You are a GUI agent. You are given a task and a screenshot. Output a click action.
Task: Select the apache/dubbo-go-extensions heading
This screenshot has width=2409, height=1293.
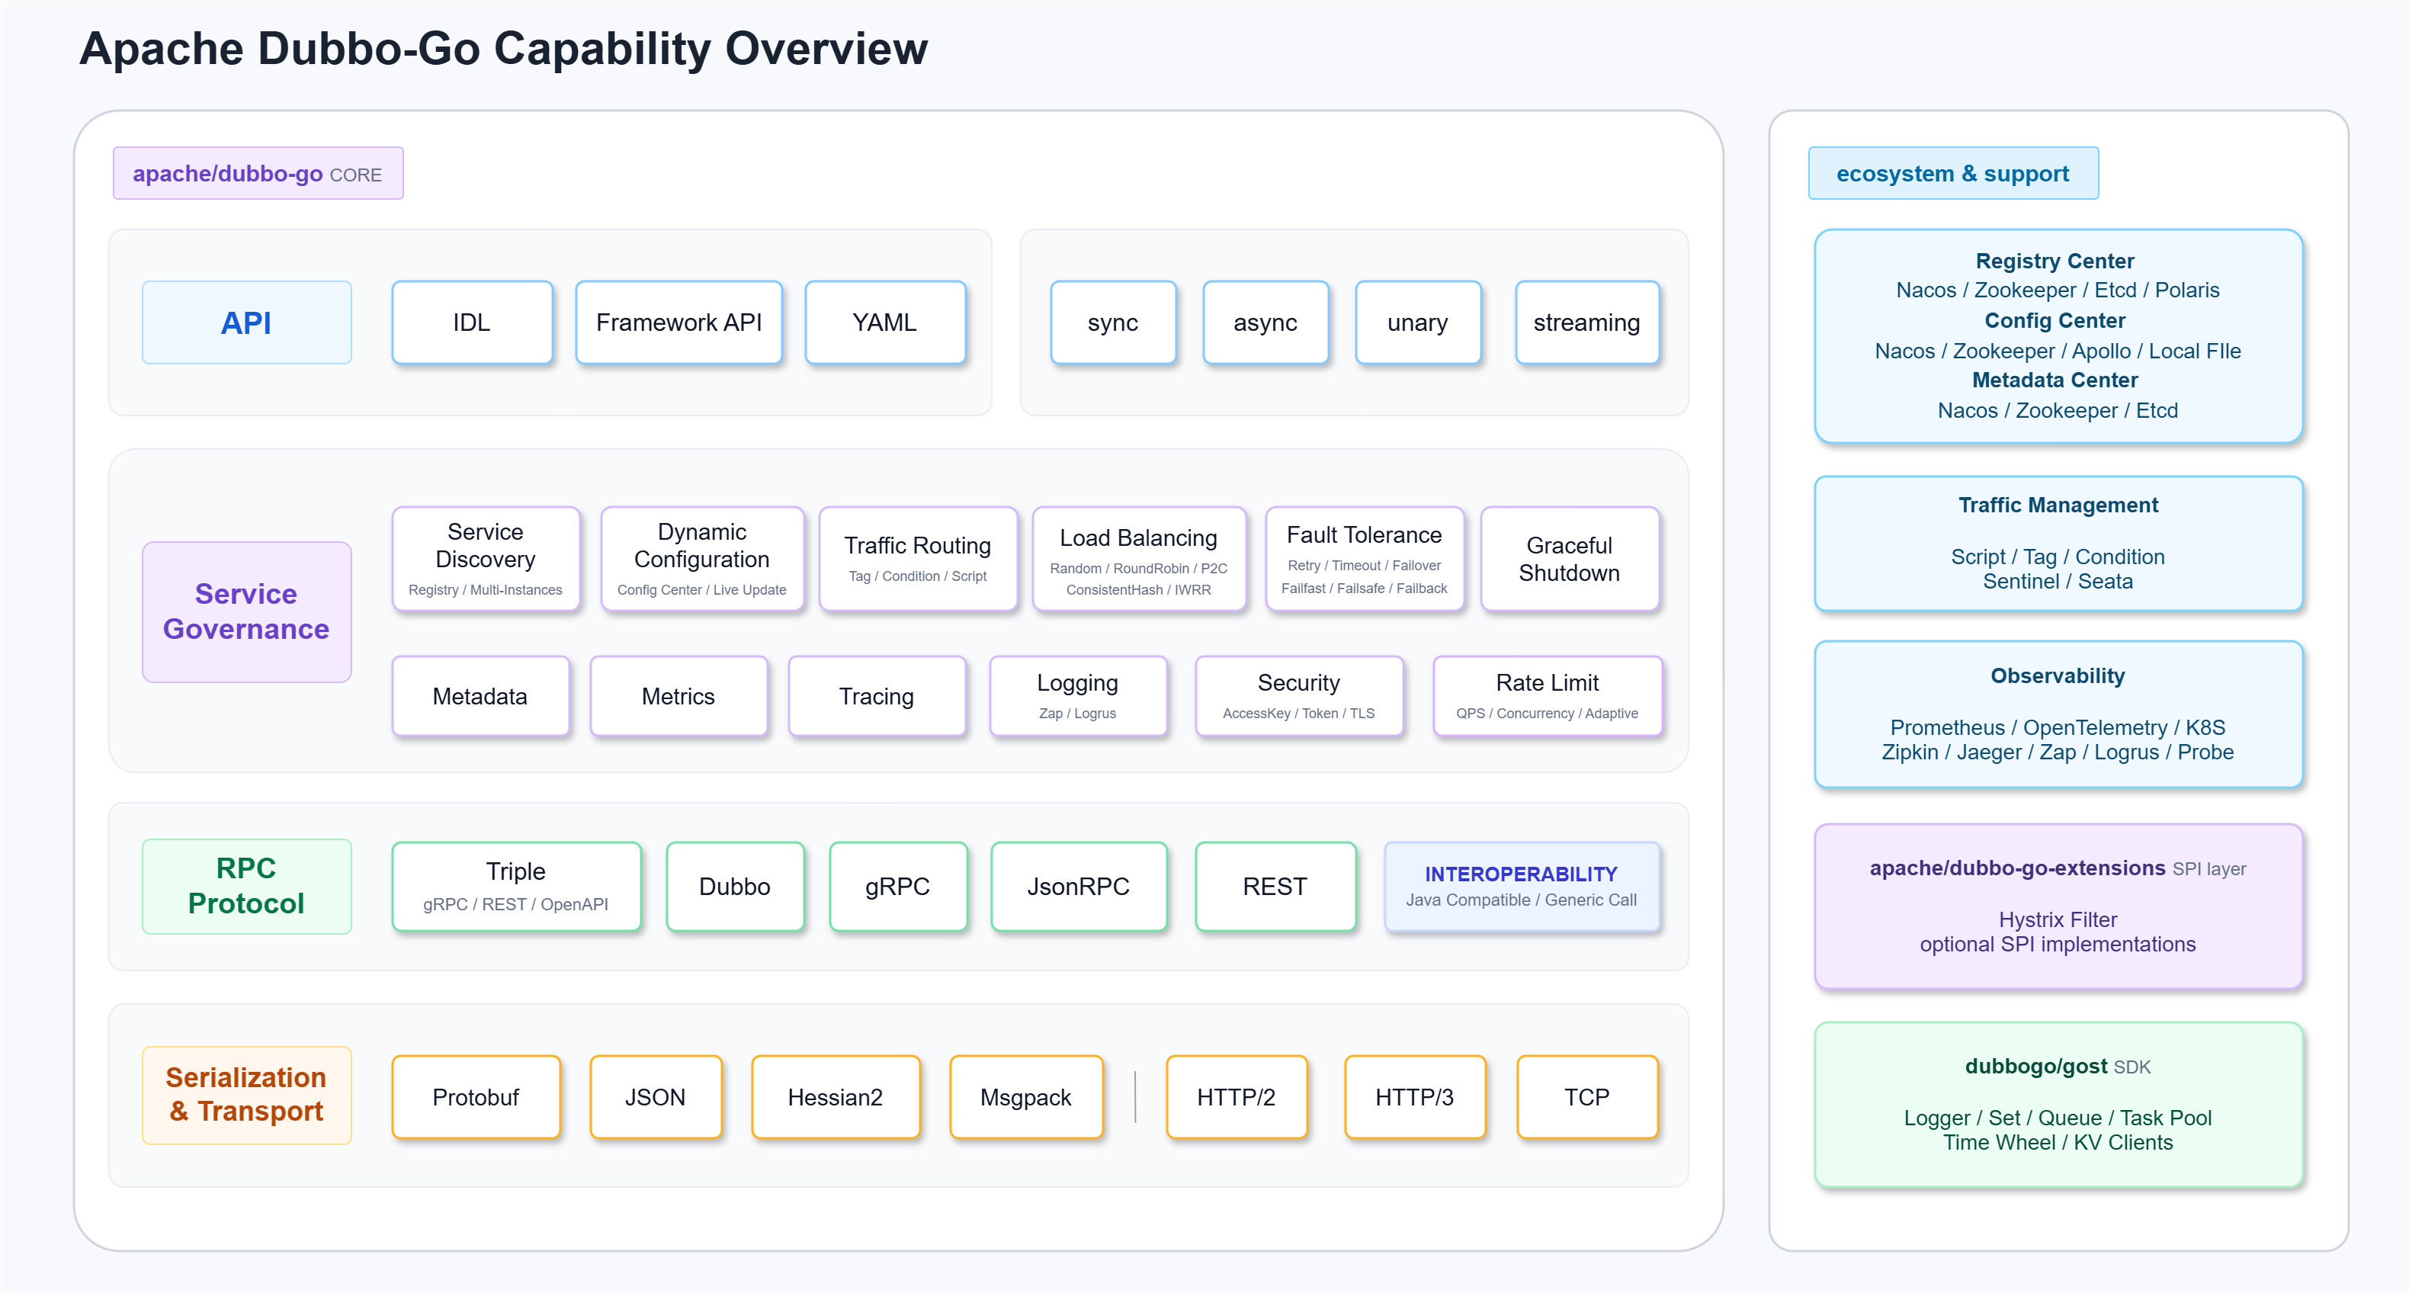point(2058,868)
